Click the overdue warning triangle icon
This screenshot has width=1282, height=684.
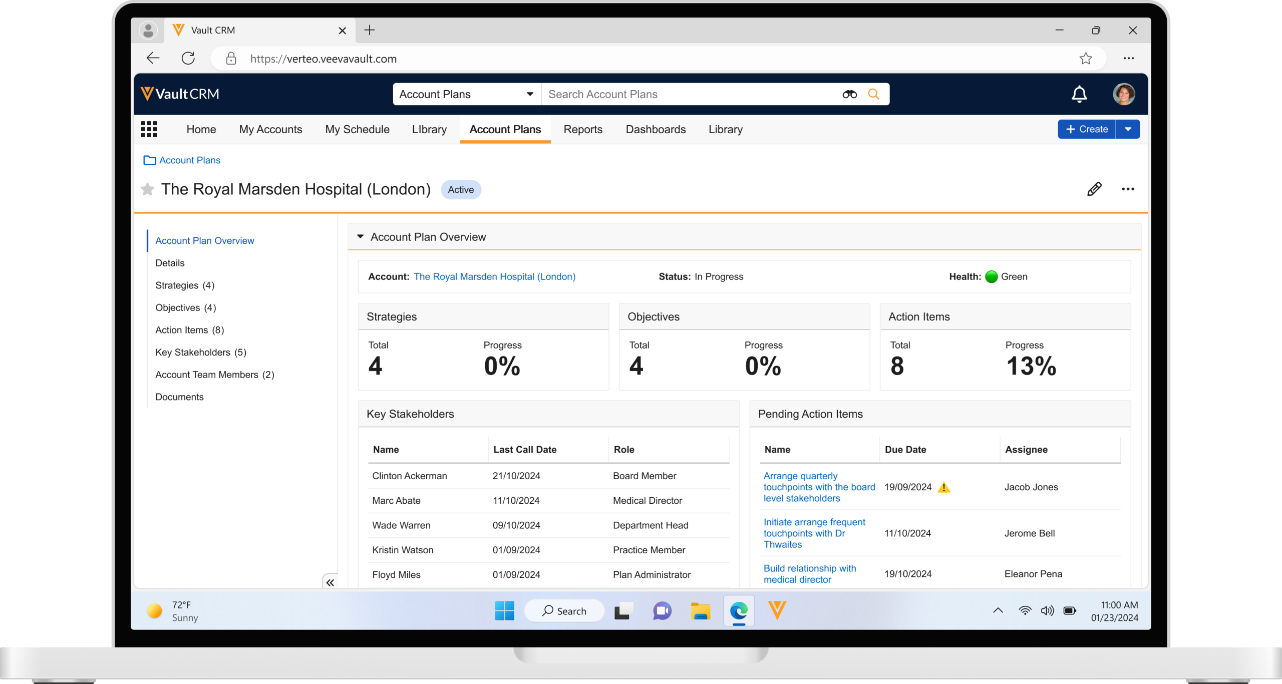(944, 487)
